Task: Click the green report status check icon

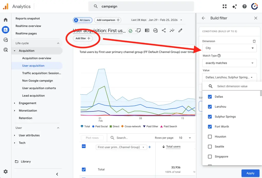Action: click(x=130, y=31)
